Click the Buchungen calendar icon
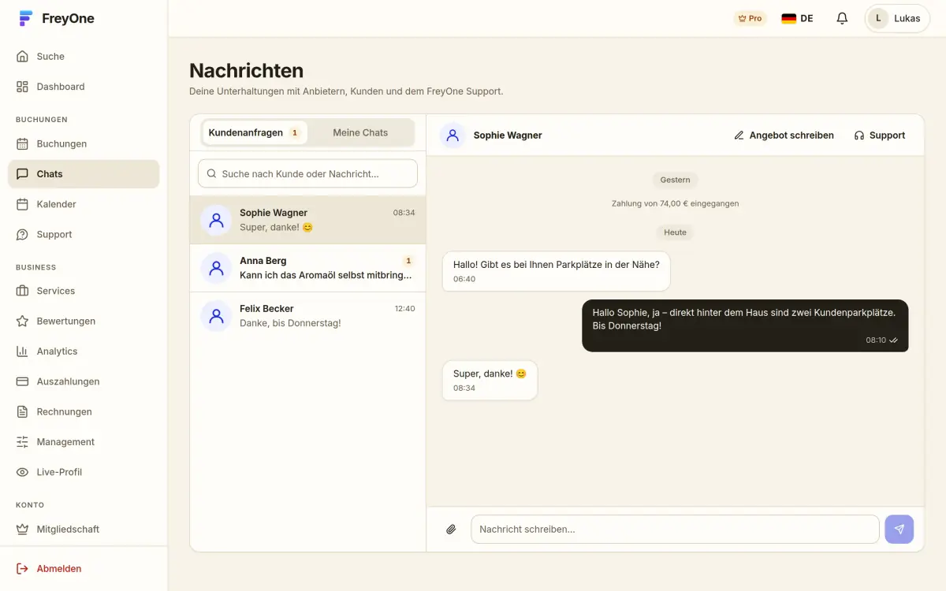946x591 pixels. tap(22, 144)
